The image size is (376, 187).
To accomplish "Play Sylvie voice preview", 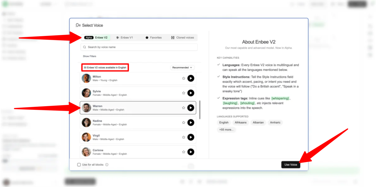I will (191, 93).
